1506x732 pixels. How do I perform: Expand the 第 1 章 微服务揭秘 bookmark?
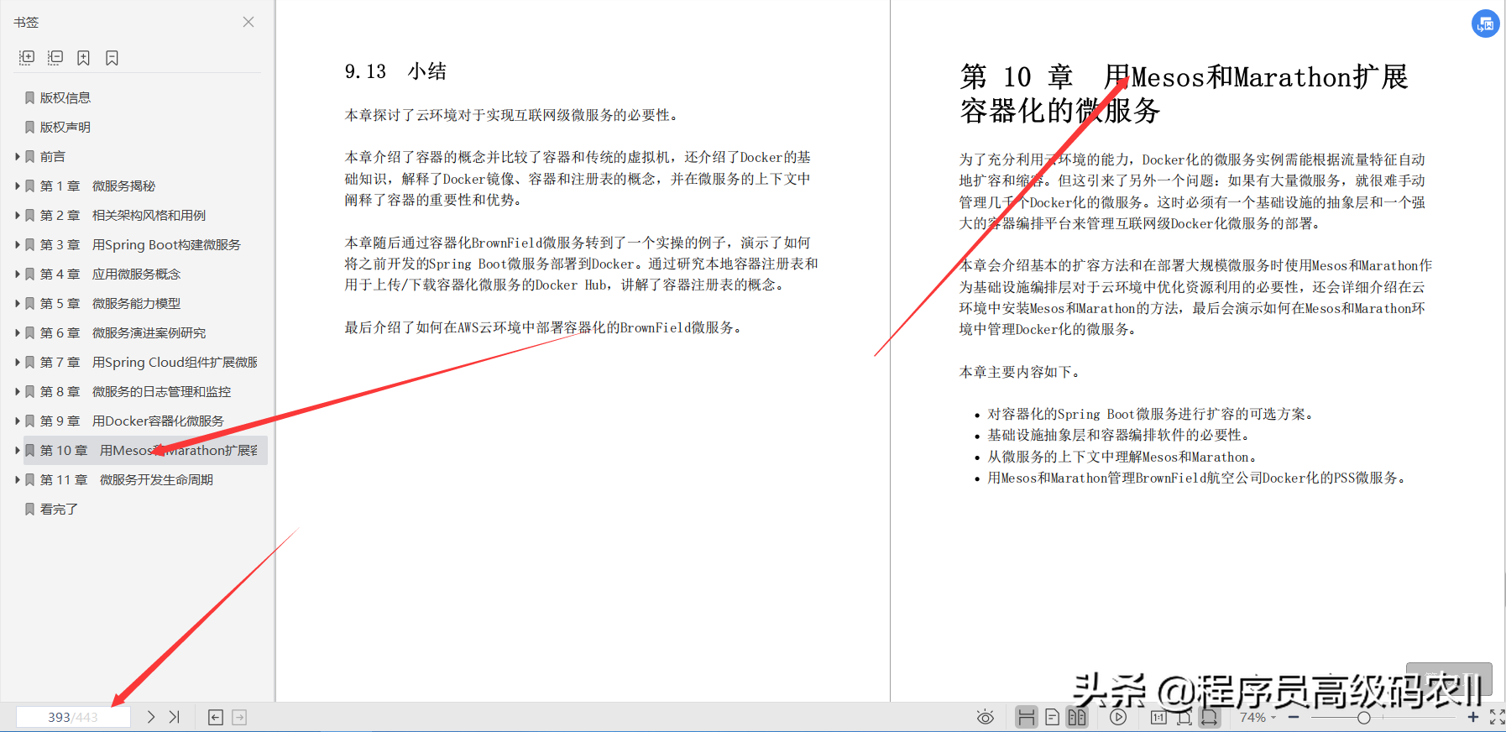coord(18,186)
